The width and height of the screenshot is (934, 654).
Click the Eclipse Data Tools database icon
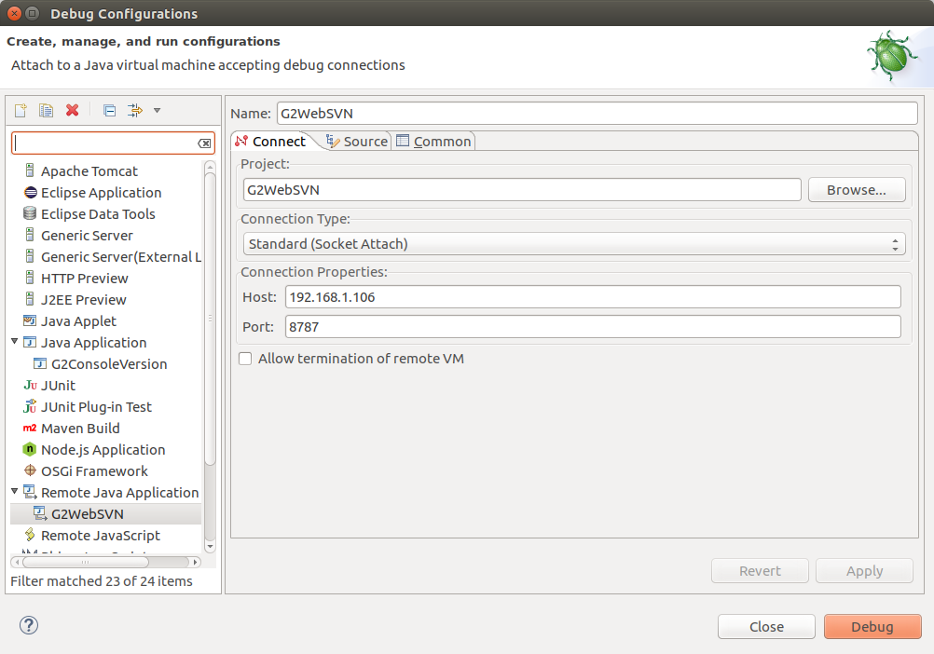pyautogui.click(x=30, y=213)
